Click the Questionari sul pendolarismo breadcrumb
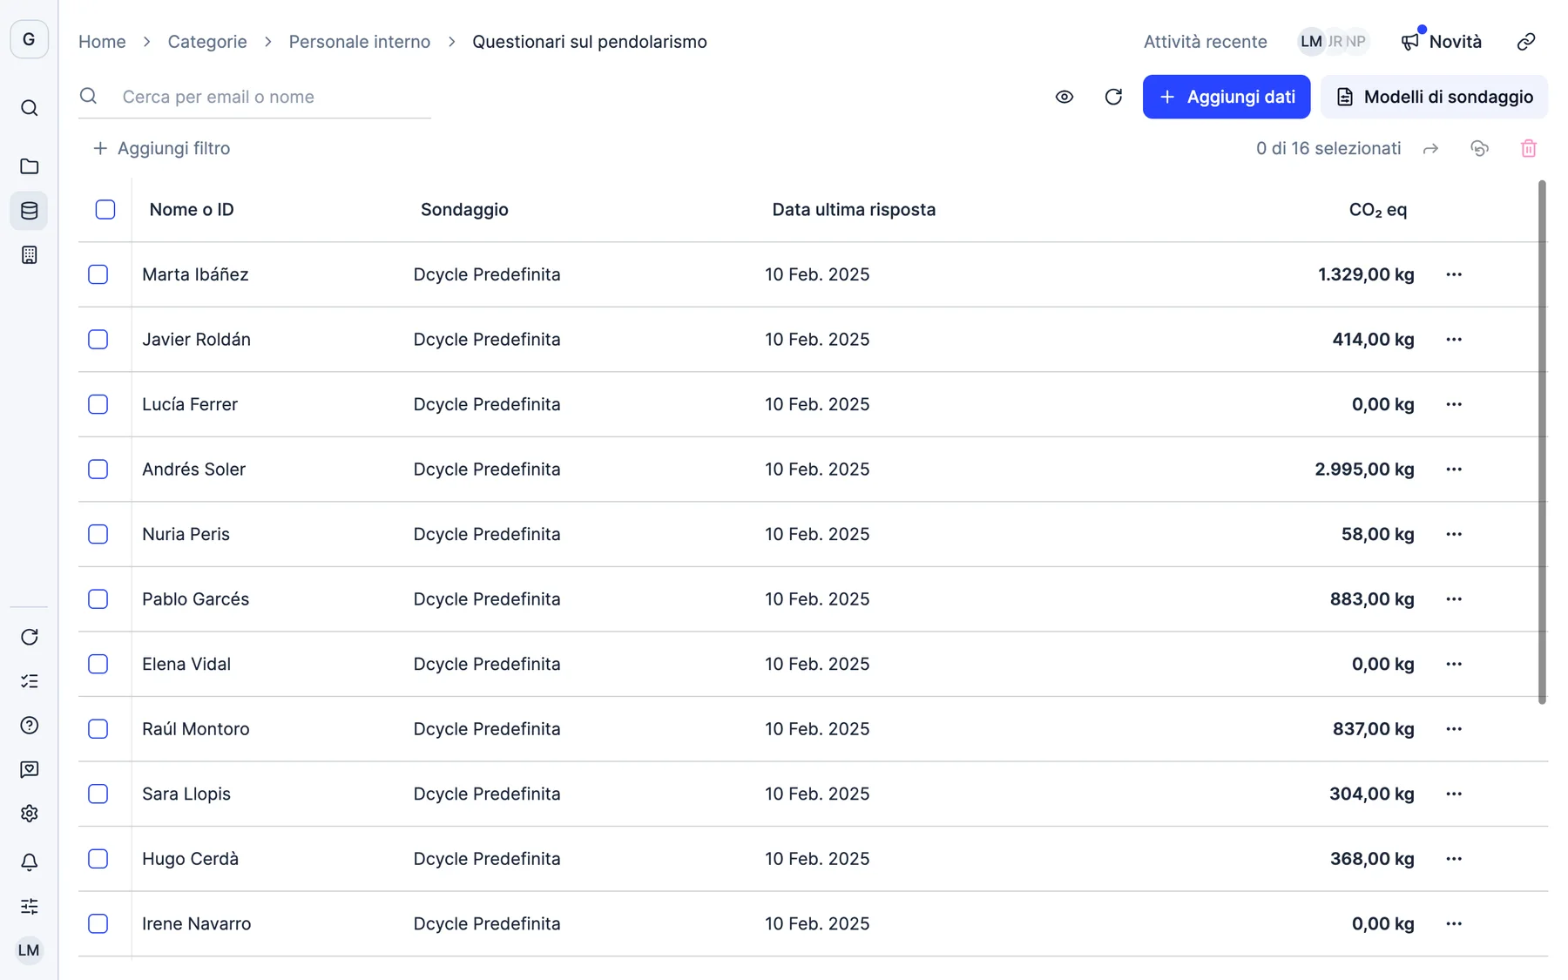 (590, 42)
